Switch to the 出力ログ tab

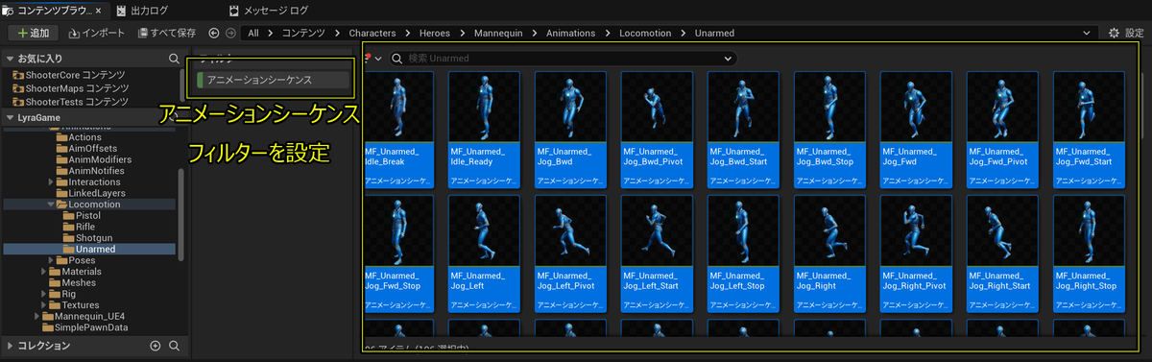click(143, 10)
